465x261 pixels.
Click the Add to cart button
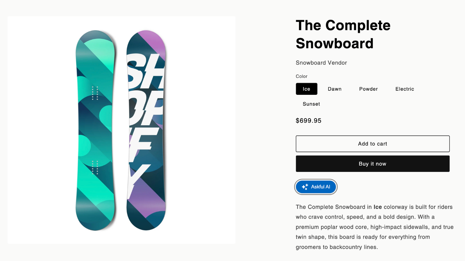373,144
